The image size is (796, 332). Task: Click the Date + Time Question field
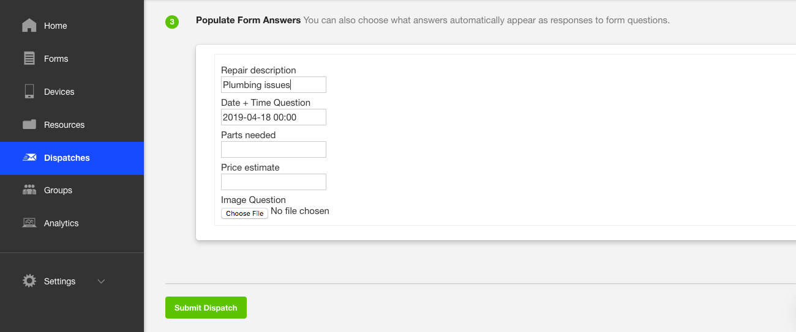point(273,117)
